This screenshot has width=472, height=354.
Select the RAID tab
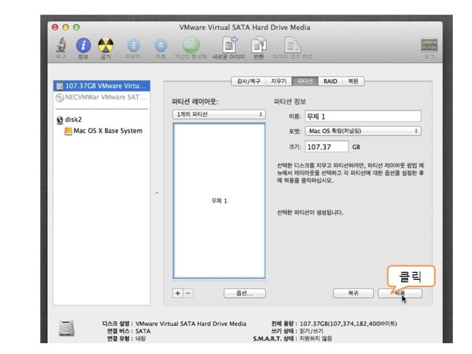(330, 82)
